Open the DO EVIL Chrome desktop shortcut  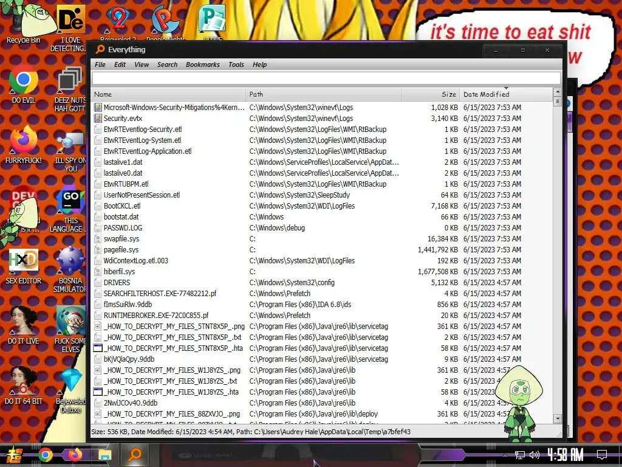coord(24,85)
